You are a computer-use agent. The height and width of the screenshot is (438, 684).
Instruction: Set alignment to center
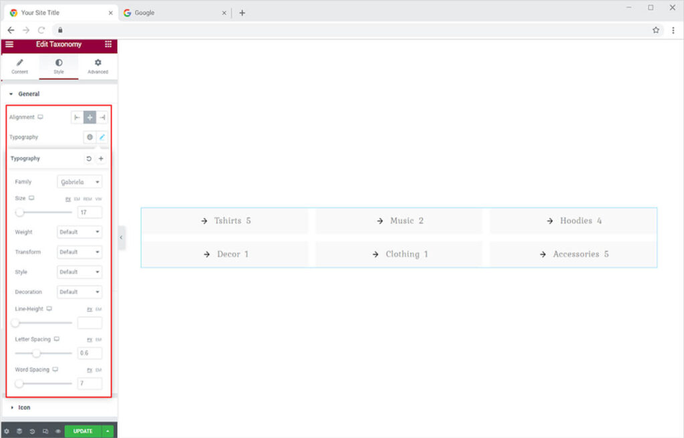(x=90, y=118)
